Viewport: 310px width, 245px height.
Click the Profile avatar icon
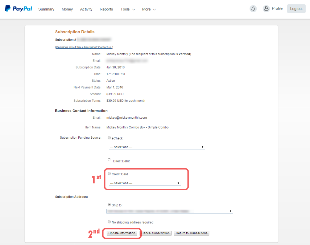click(266, 9)
